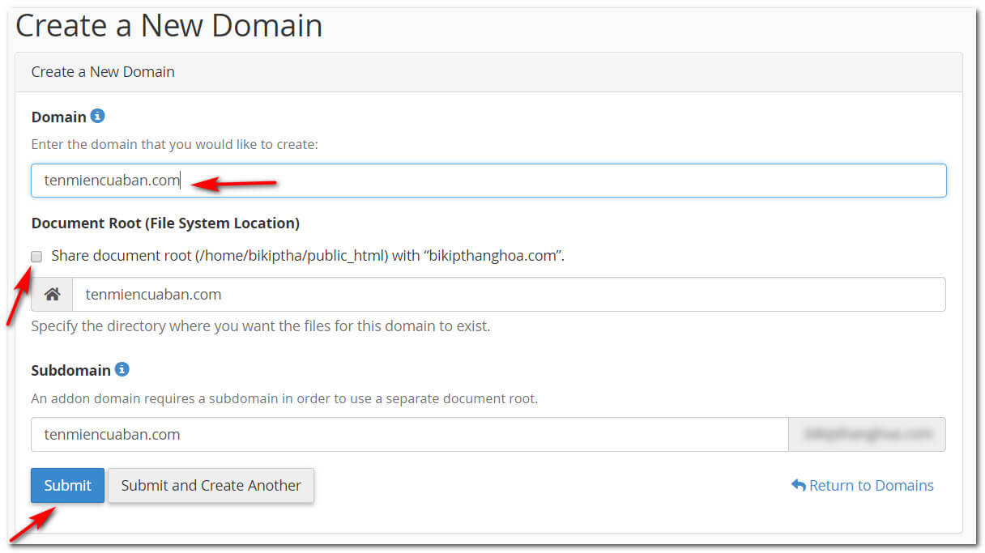Click the large Create a New Domain page title

(x=169, y=25)
